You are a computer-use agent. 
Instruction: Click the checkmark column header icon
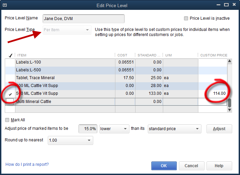(10, 55)
